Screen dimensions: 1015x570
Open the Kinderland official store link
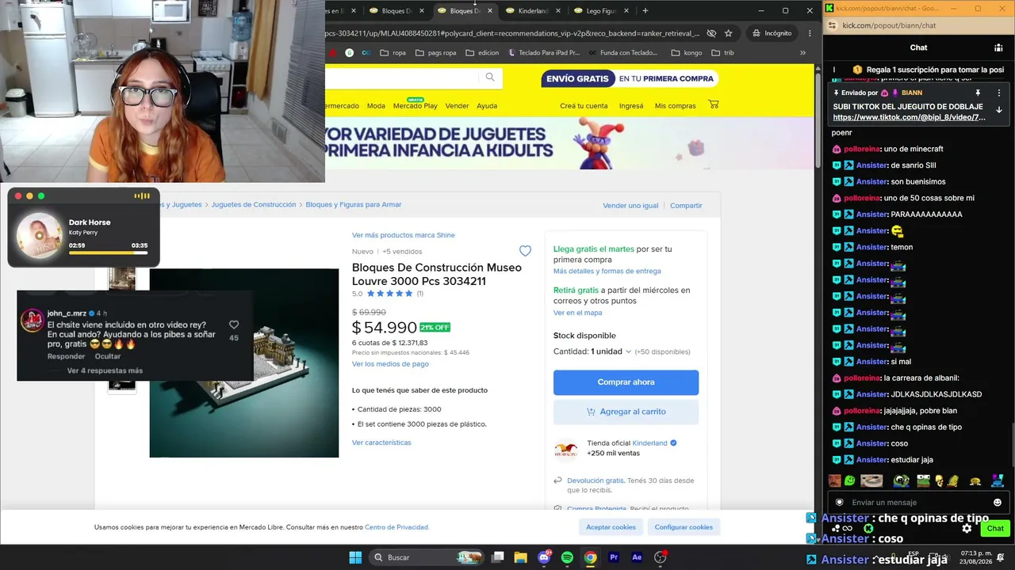(x=649, y=443)
